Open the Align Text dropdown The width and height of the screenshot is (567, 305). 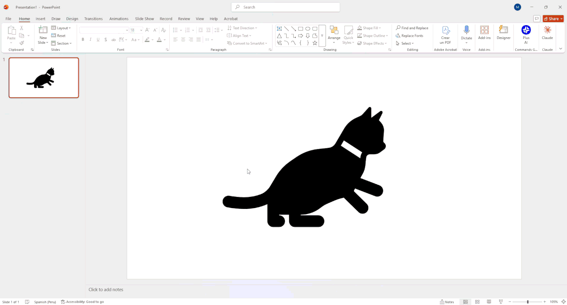point(239,35)
